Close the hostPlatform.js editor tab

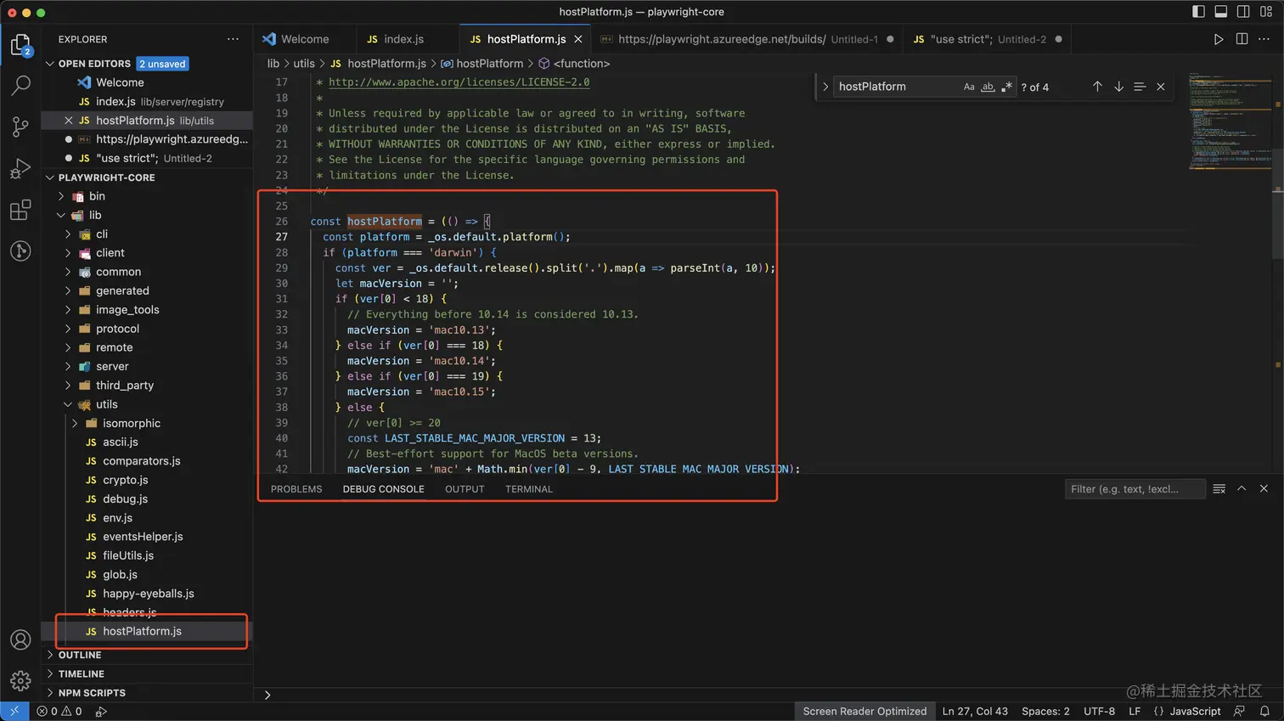pos(578,39)
